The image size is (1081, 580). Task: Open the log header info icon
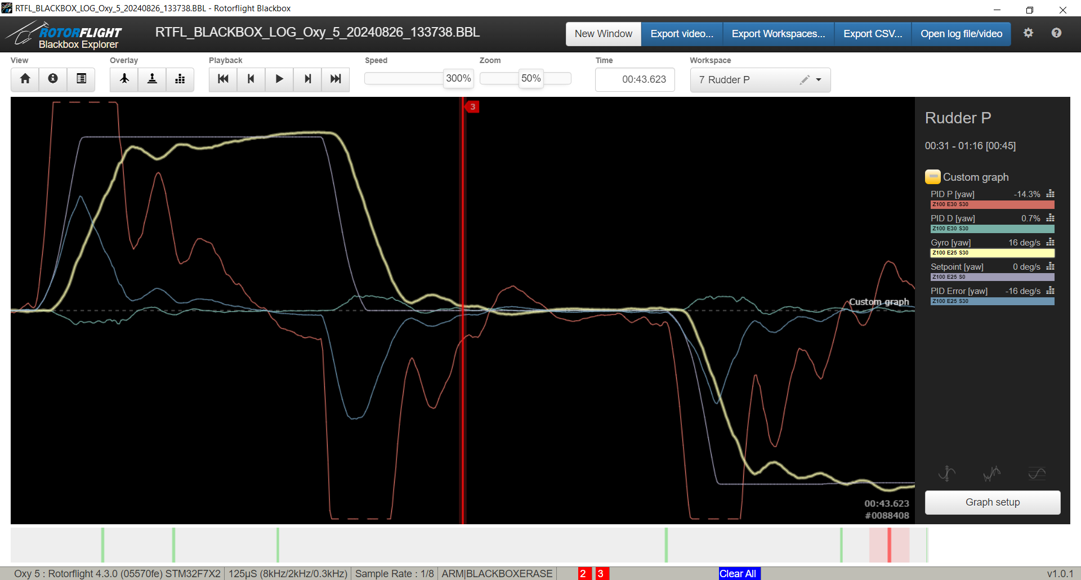pos(53,79)
